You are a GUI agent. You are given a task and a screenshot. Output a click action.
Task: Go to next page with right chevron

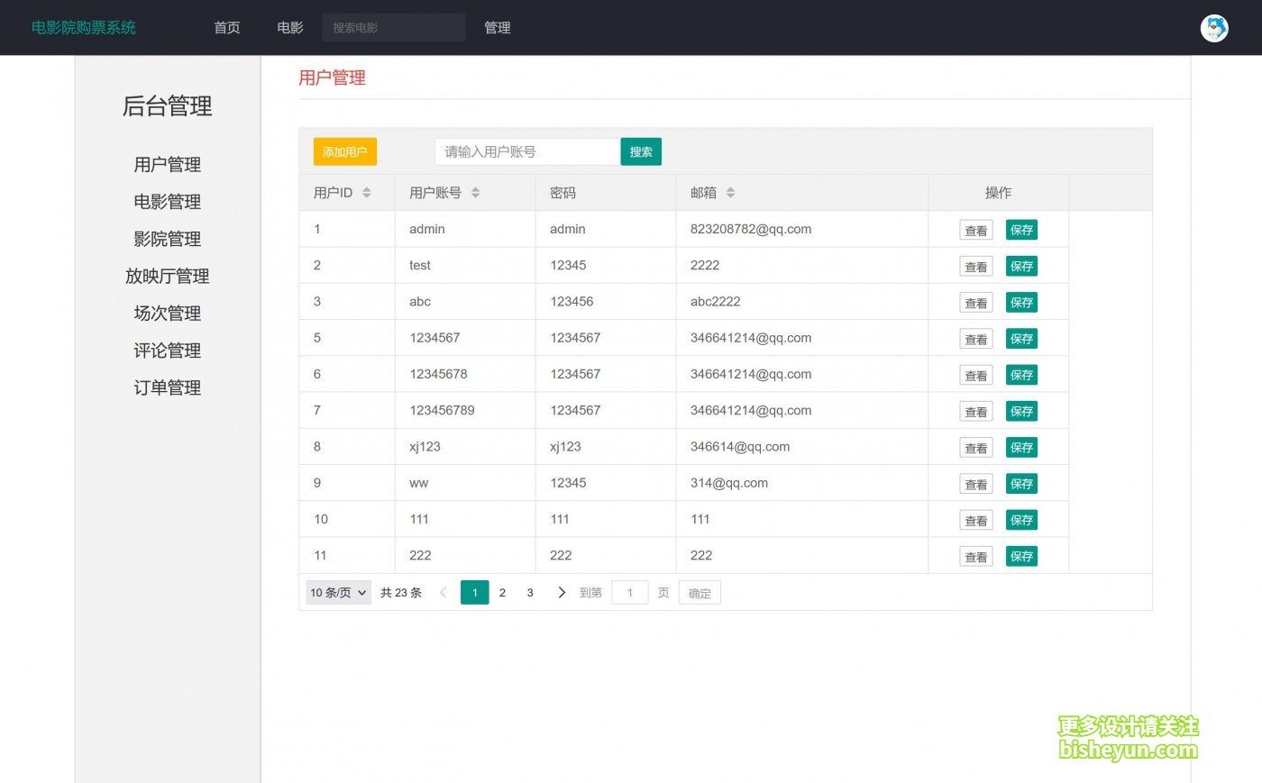click(562, 593)
